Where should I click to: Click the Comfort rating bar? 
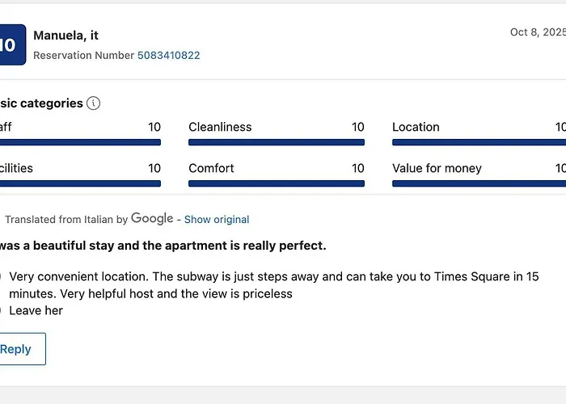click(x=277, y=183)
